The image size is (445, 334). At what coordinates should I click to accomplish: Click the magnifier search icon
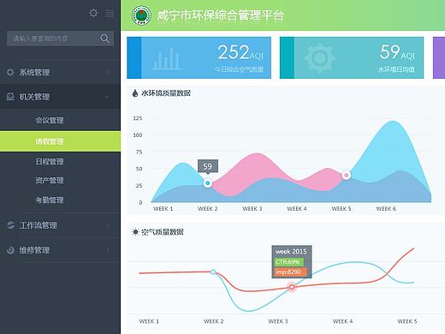click(x=104, y=39)
